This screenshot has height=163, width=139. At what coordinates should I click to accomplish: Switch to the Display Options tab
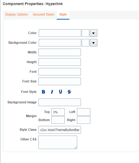[x=17, y=15]
